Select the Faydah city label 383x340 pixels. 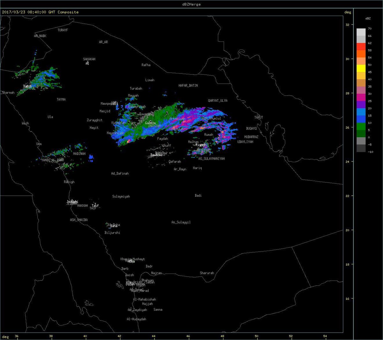coord(163,139)
